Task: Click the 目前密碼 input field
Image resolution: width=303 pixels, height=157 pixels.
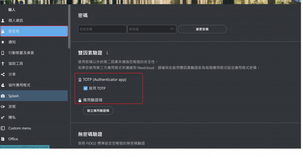Action: click(102, 29)
